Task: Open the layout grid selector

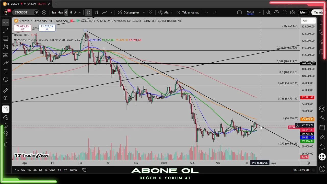Action: [x=150, y=12]
